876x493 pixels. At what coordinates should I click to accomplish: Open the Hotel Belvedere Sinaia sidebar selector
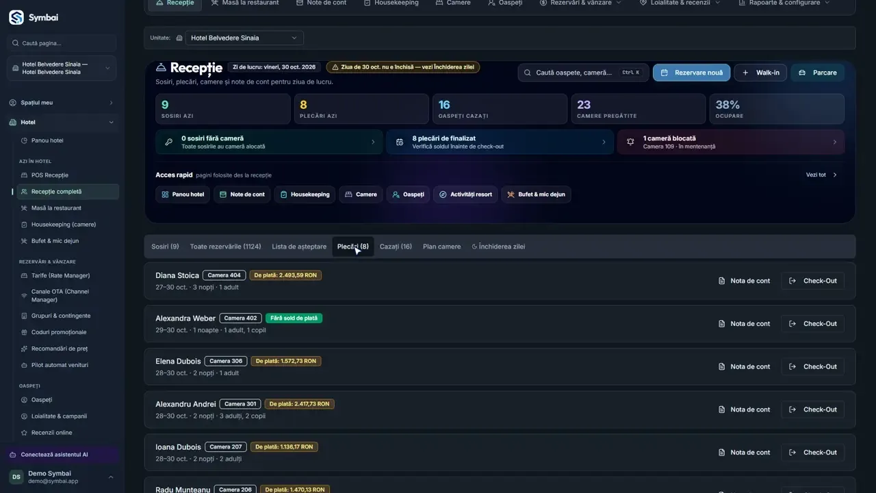62,68
